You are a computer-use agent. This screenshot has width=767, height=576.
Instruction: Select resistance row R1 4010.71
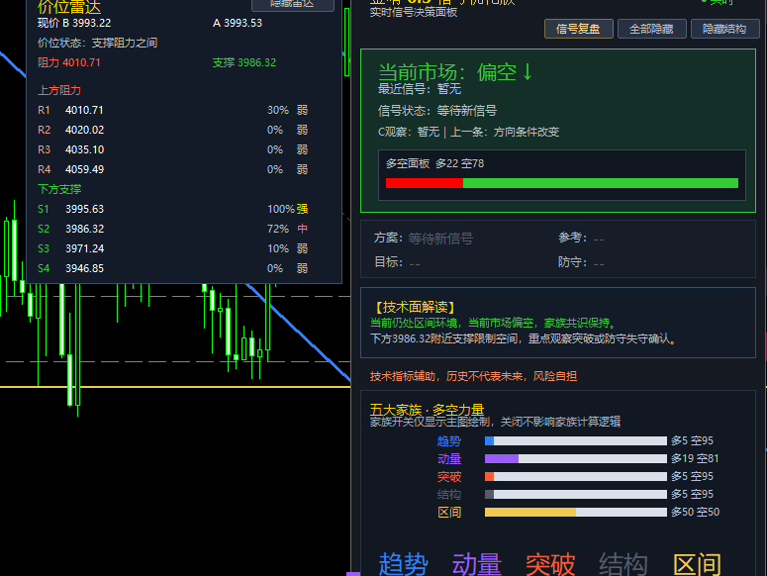coord(173,110)
